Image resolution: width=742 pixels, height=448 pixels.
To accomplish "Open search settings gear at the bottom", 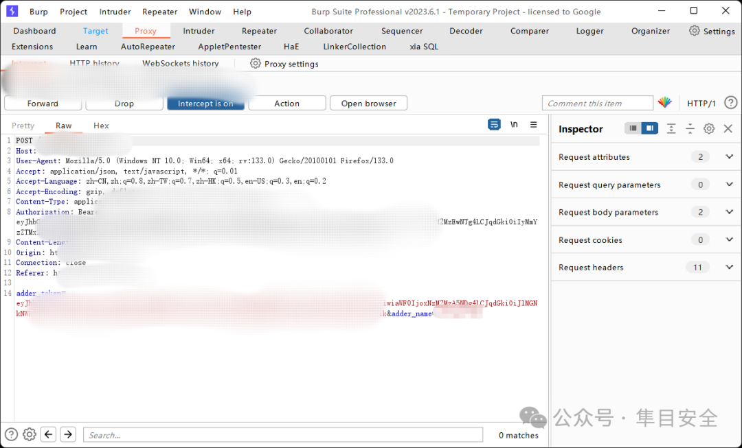I will point(30,434).
